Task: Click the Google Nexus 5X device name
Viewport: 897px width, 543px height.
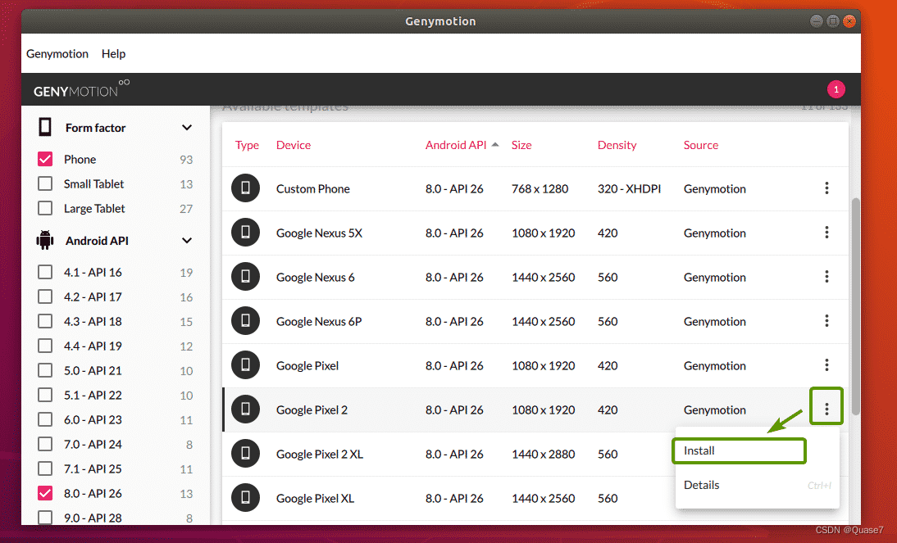Action: (319, 233)
